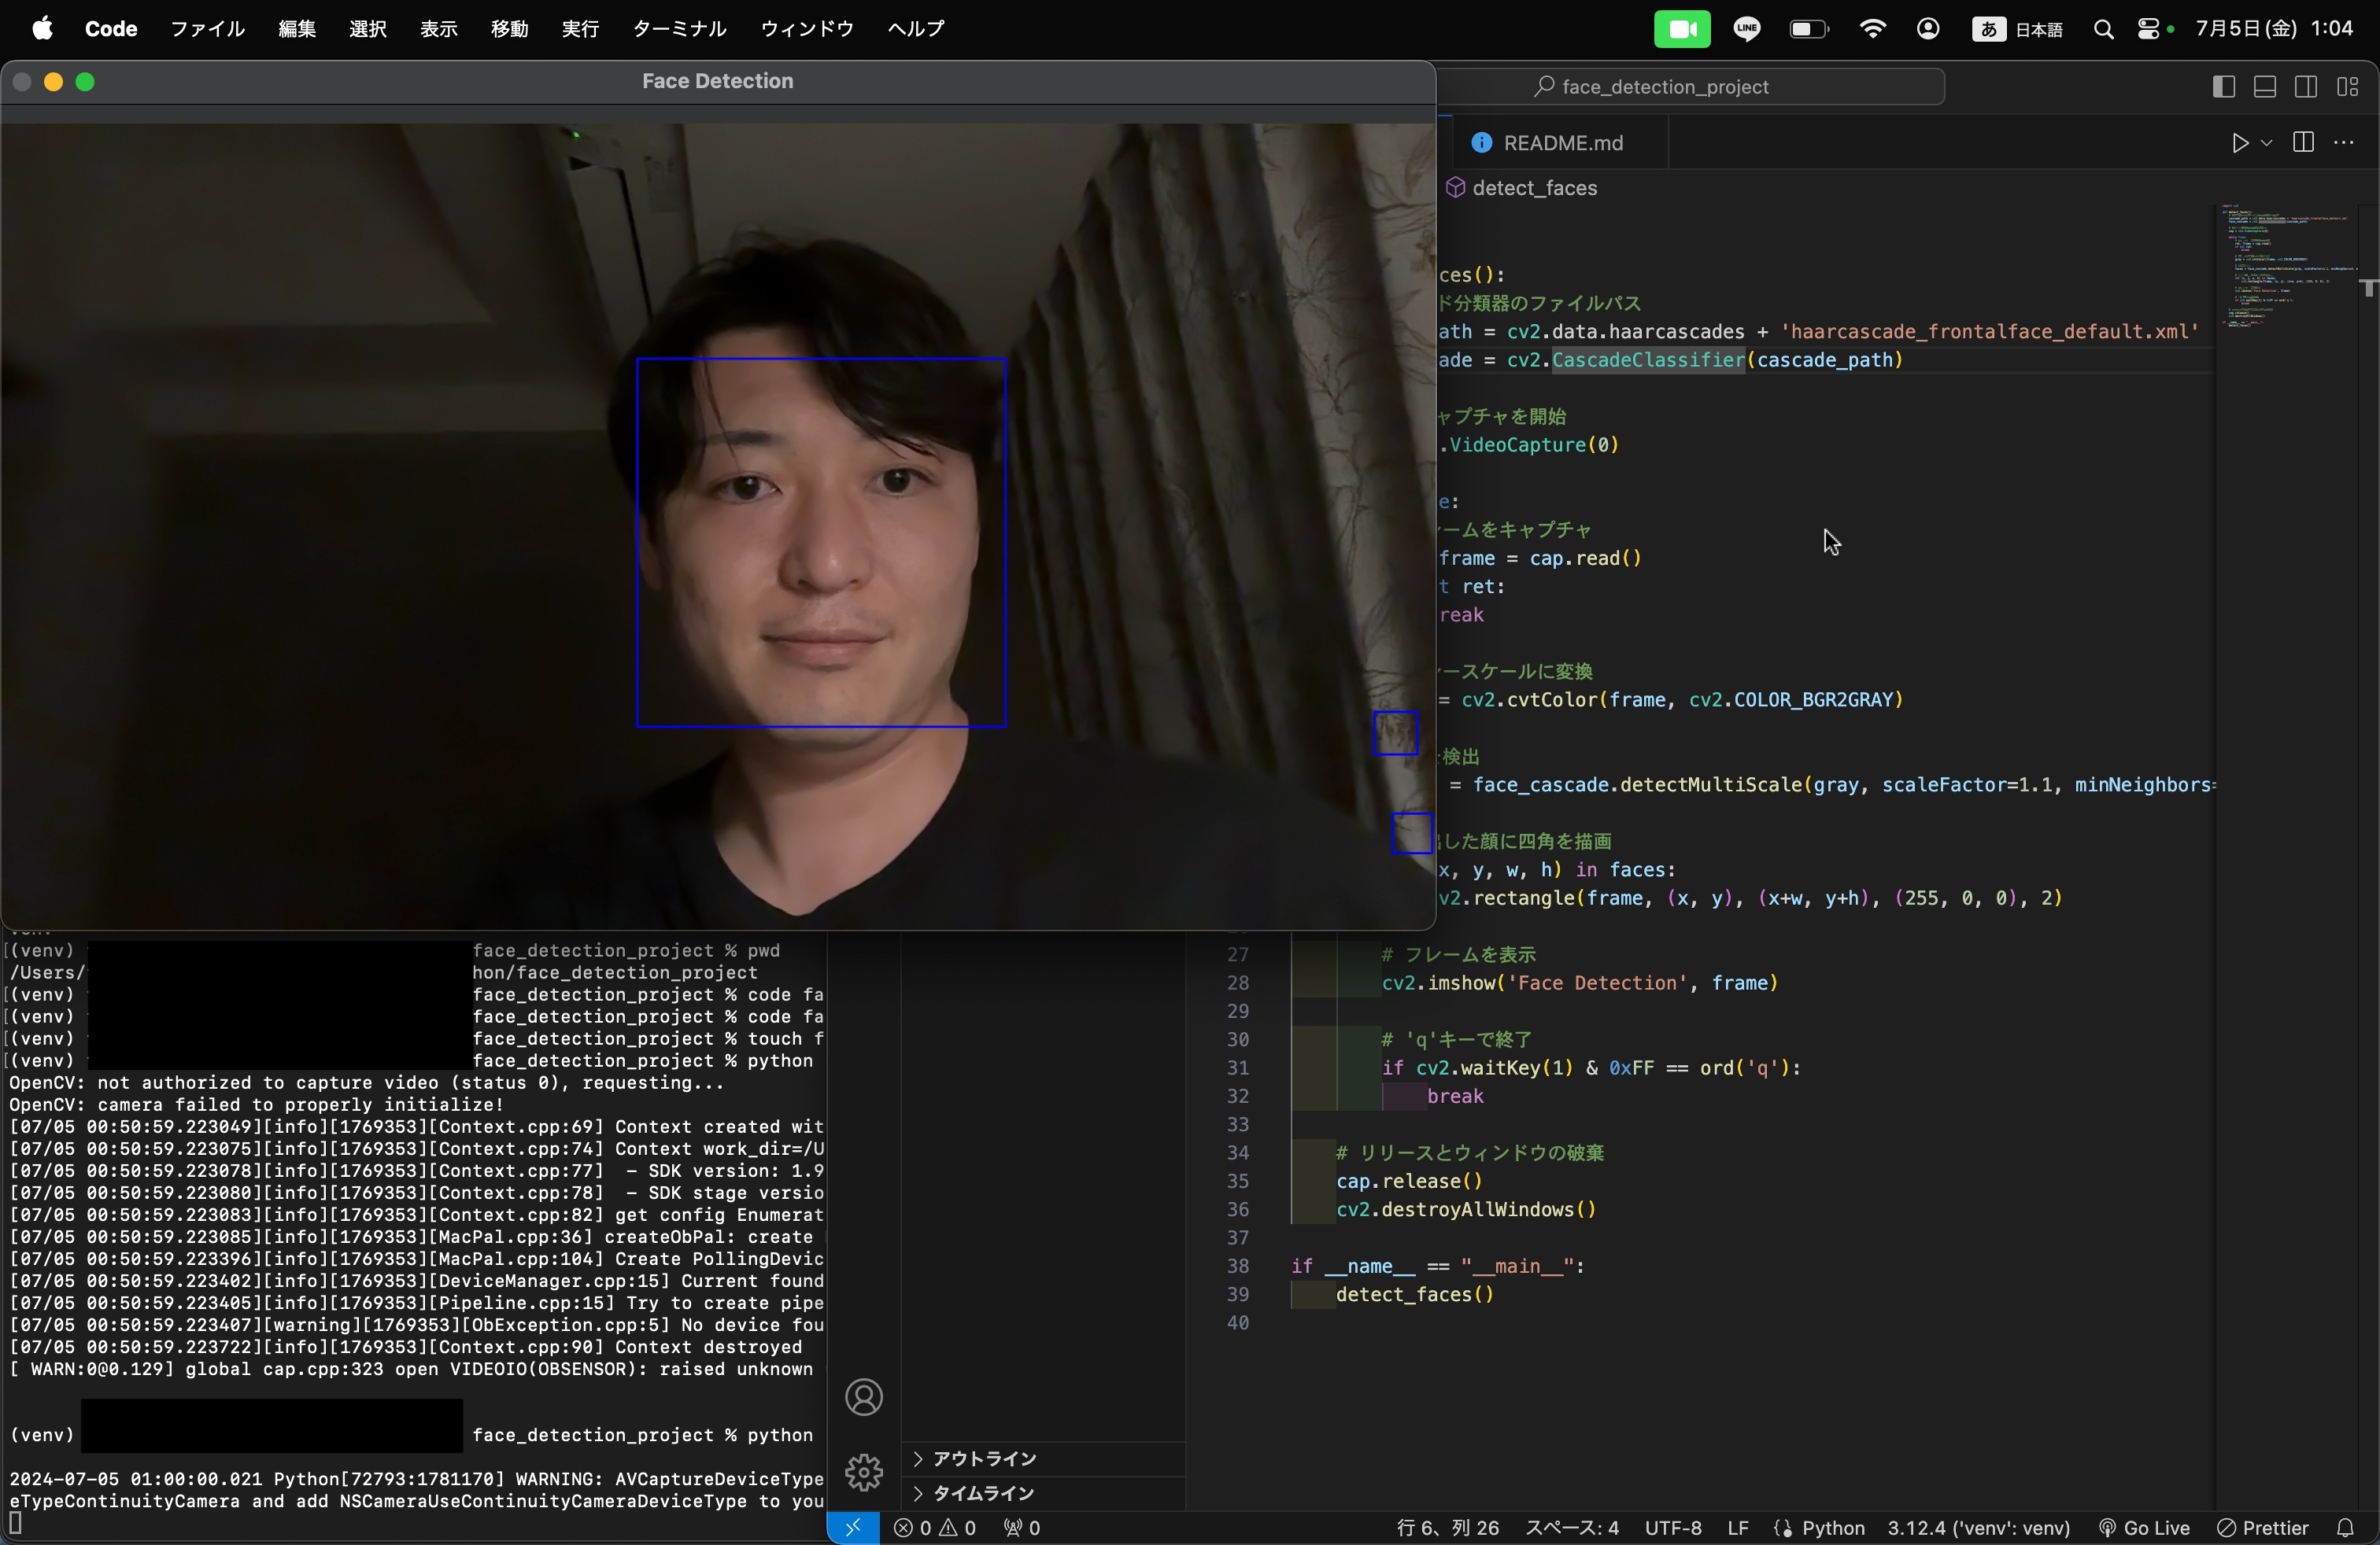Viewport: 2380px width, 1545px height.
Task: Change the UTF-8 encoding setting
Action: (x=1673, y=1528)
